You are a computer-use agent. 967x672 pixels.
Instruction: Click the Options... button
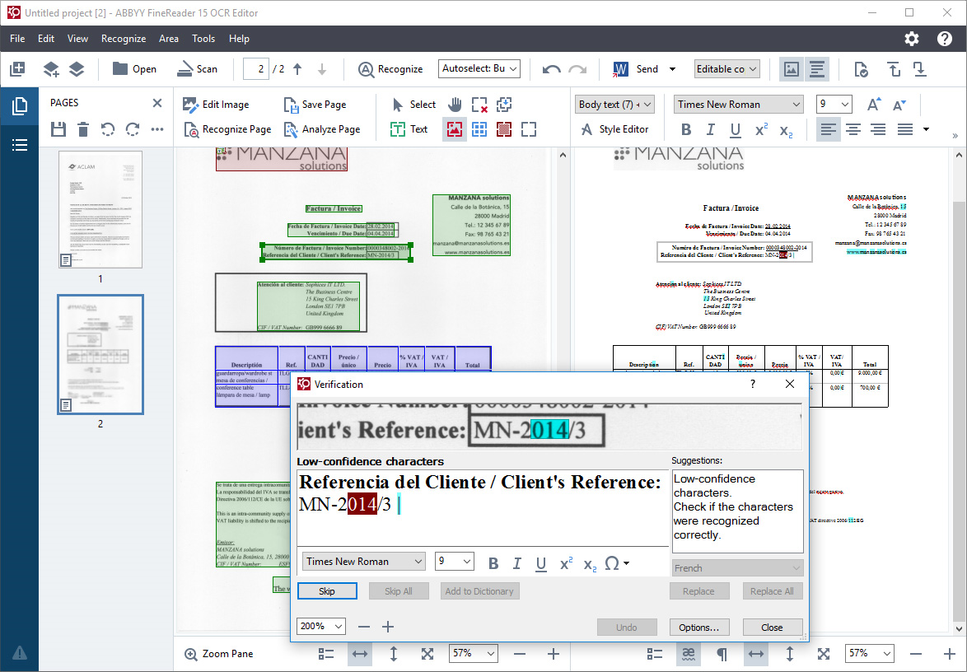pos(698,628)
